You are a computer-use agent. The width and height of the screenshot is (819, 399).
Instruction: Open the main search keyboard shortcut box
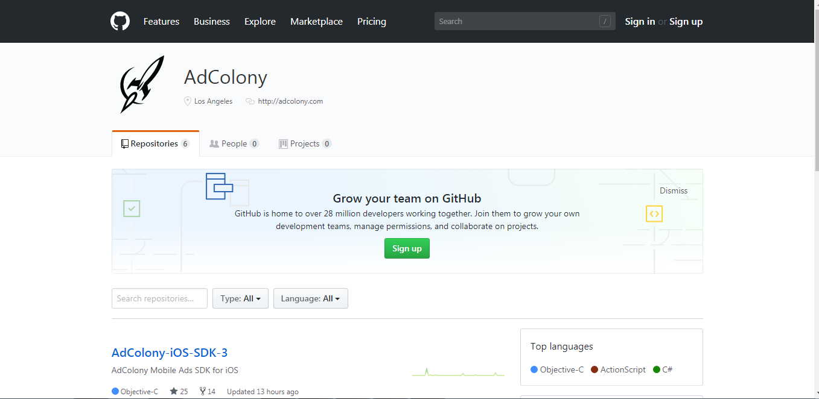[x=605, y=20]
